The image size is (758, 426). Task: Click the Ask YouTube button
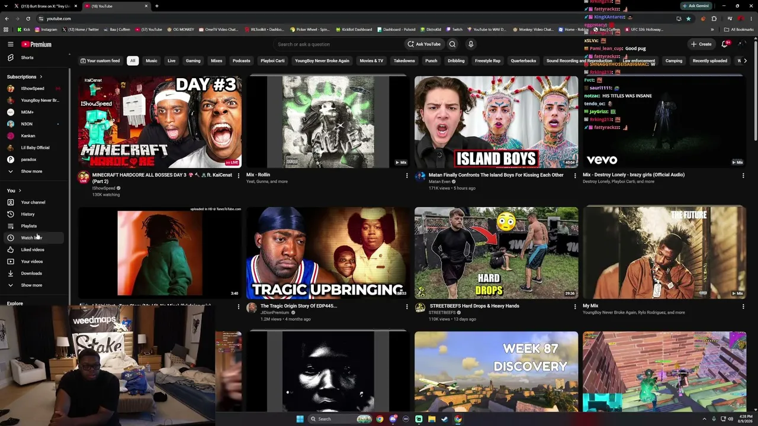click(423, 44)
